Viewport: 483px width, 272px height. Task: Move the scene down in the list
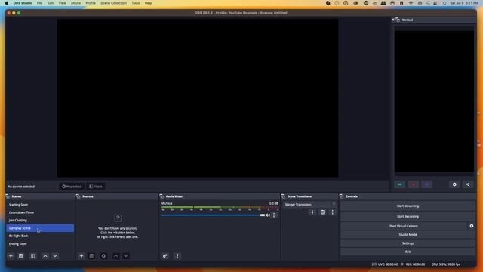(x=55, y=256)
